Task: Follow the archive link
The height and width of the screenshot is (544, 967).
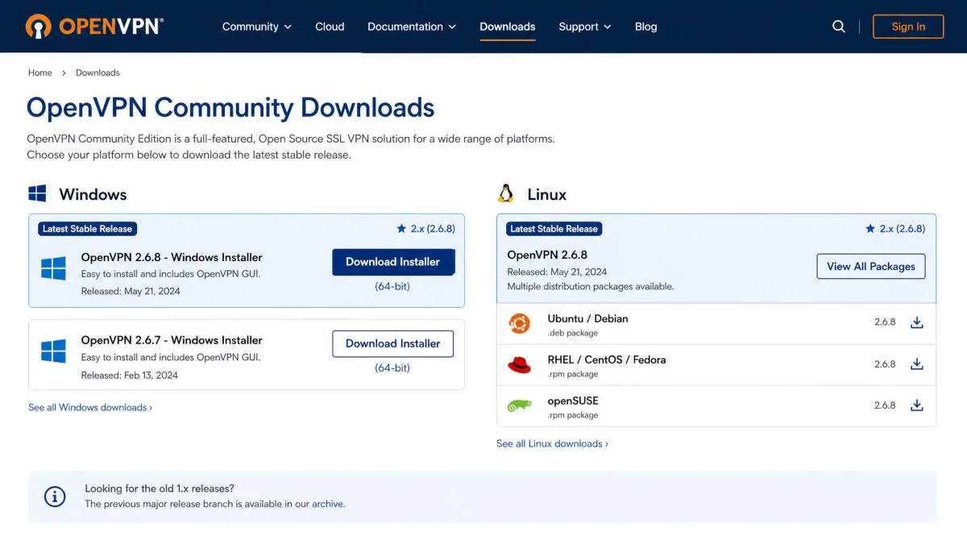Action: (328, 504)
